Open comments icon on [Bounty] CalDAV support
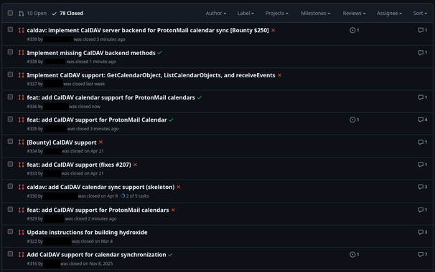This screenshot has height=272, width=435. click(x=423, y=142)
